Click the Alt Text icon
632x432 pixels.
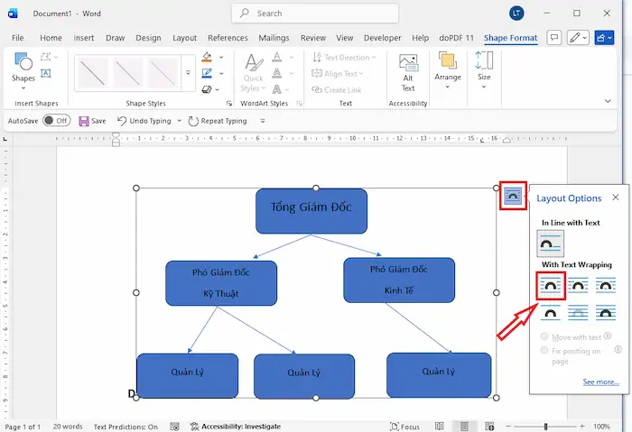click(408, 72)
